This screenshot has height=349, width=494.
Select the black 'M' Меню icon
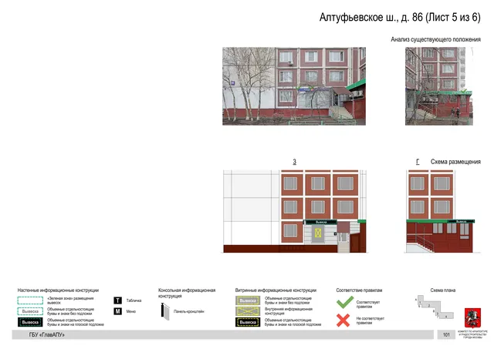click(117, 311)
